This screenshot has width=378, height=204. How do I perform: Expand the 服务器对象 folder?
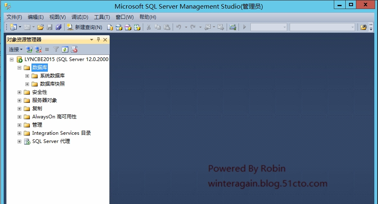[x=19, y=100]
